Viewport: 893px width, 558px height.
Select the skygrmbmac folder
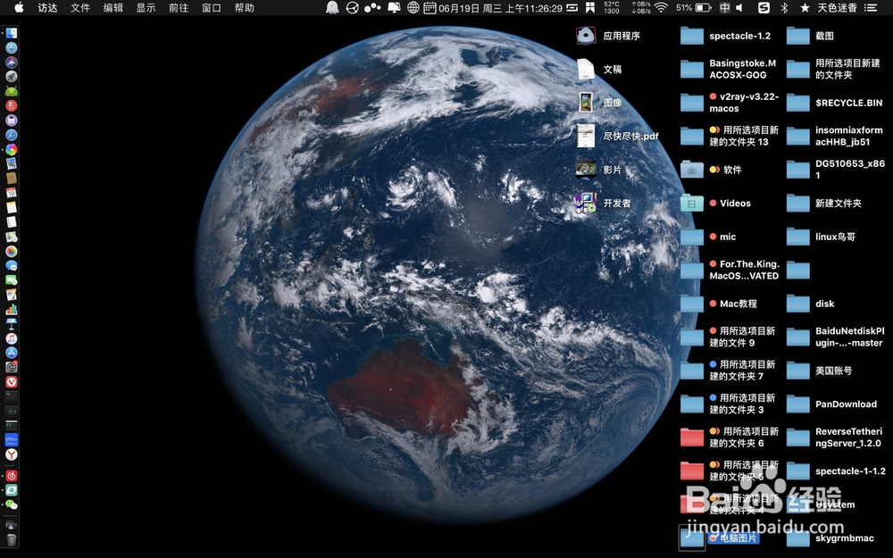830,538
